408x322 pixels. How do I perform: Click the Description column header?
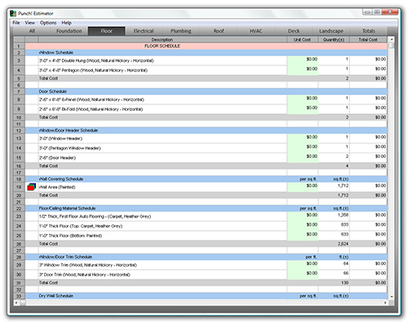click(x=162, y=40)
